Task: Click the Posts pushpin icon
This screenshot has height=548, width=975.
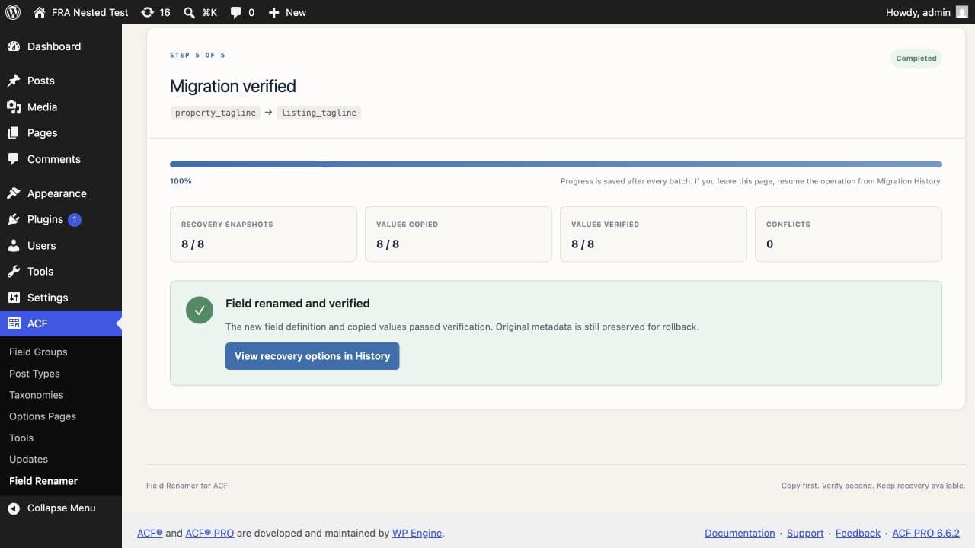Action: (14, 81)
